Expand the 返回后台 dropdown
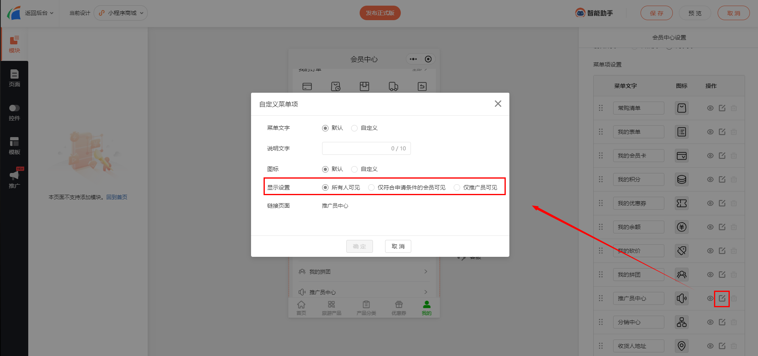This screenshot has width=758, height=356. pos(39,13)
